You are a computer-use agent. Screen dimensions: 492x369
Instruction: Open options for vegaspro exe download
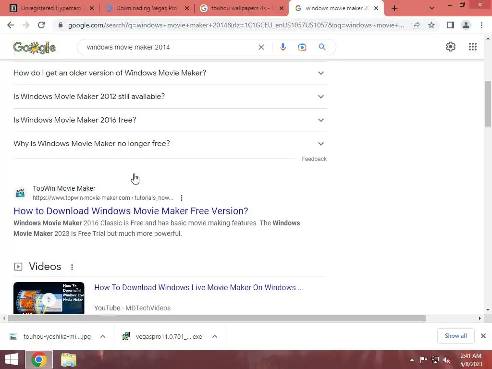click(215, 336)
